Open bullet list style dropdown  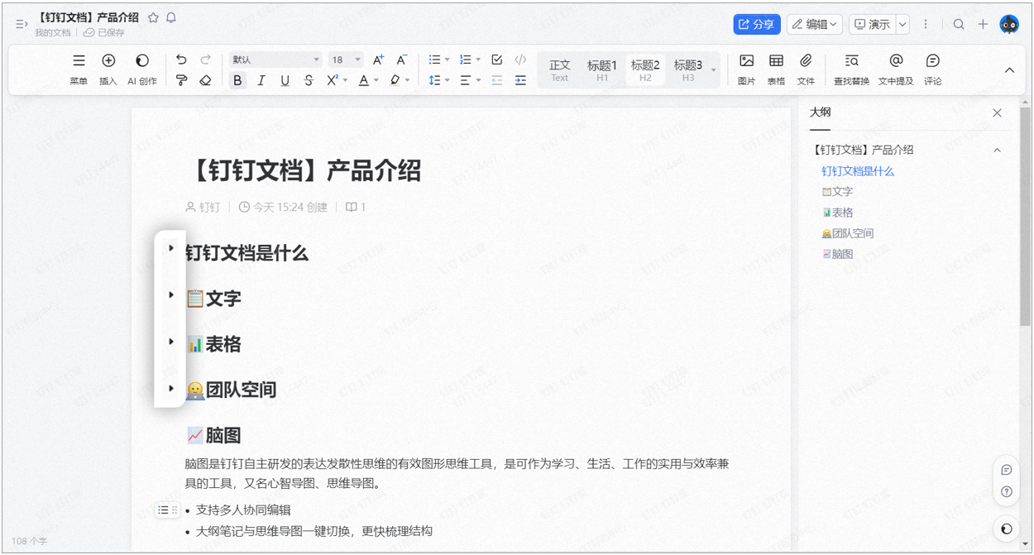pyautogui.click(x=447, y=60)
